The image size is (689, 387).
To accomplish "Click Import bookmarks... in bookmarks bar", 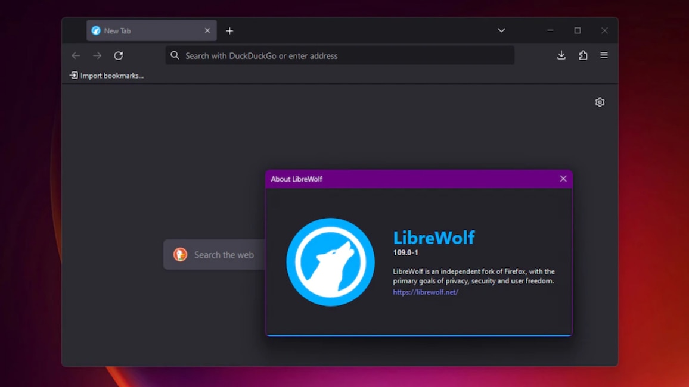I will point(107,76).
